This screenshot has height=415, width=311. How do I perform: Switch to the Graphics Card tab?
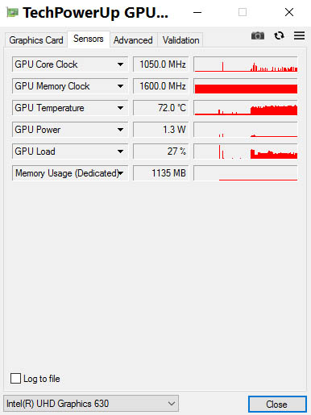pyautogui.click(x=36, y=40)
